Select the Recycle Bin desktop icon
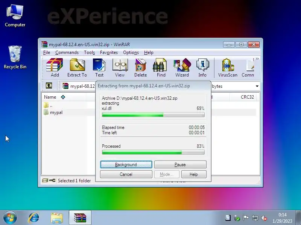 [15, 57]
